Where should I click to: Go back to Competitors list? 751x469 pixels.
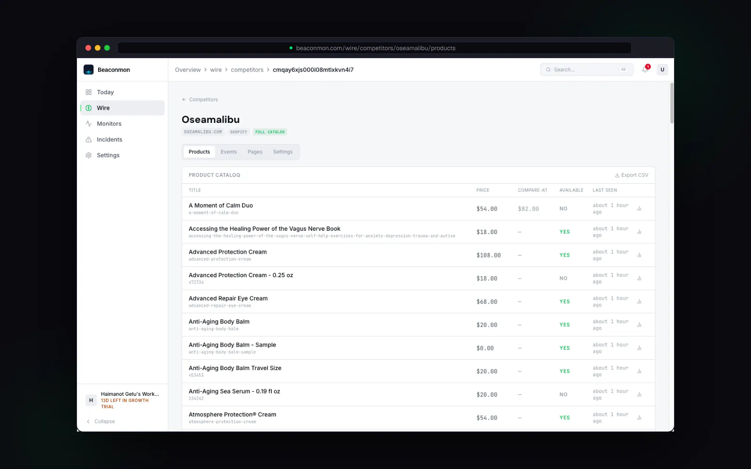pos(200,99)
